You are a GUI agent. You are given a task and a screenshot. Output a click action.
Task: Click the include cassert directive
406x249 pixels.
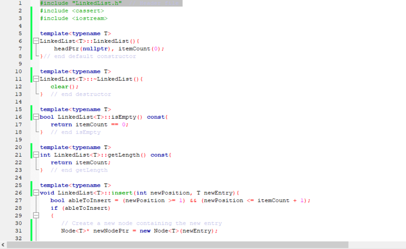point(71,11)
